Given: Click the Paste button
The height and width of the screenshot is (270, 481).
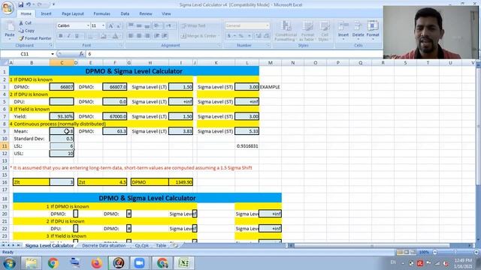Looking at the screenshot, I should coord(10,31).
